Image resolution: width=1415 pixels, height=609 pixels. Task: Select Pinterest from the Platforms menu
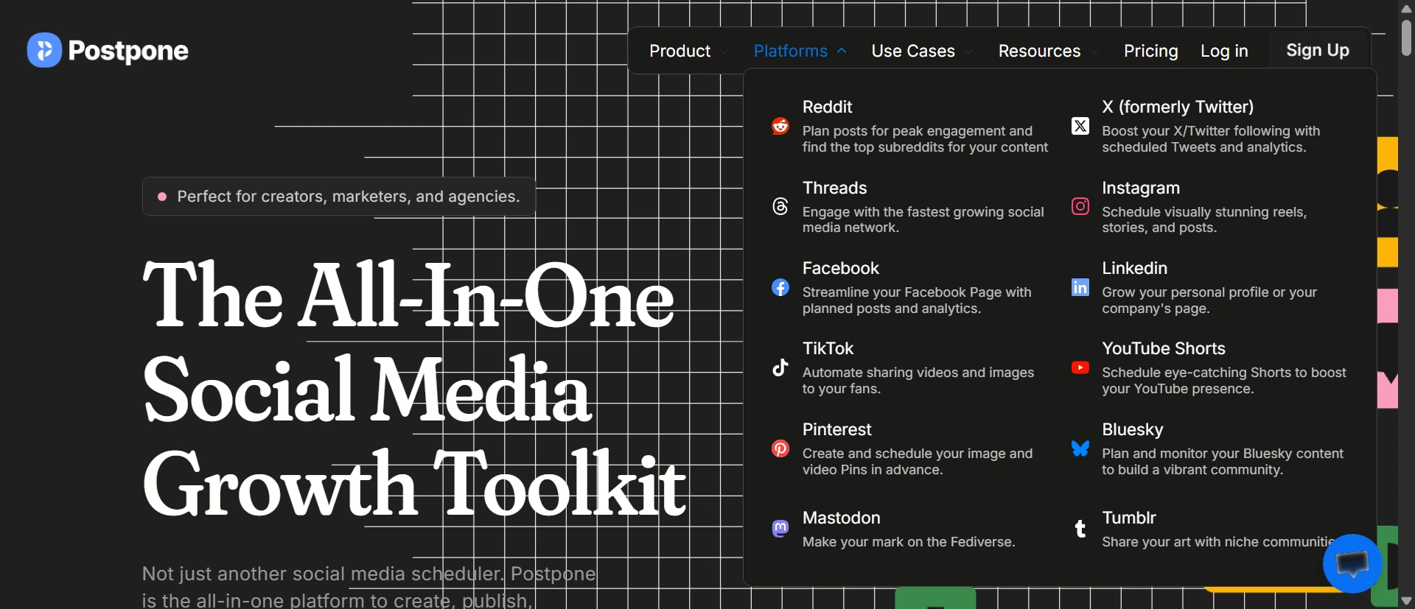tap(836, 429)
